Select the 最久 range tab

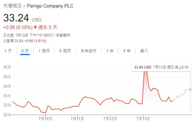click(144, 51)
